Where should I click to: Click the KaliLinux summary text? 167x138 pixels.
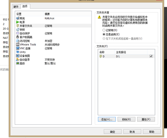pos(50,18)
